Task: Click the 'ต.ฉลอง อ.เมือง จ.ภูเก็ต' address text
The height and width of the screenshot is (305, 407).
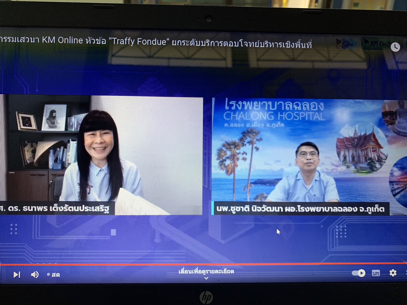Action: 254,125
